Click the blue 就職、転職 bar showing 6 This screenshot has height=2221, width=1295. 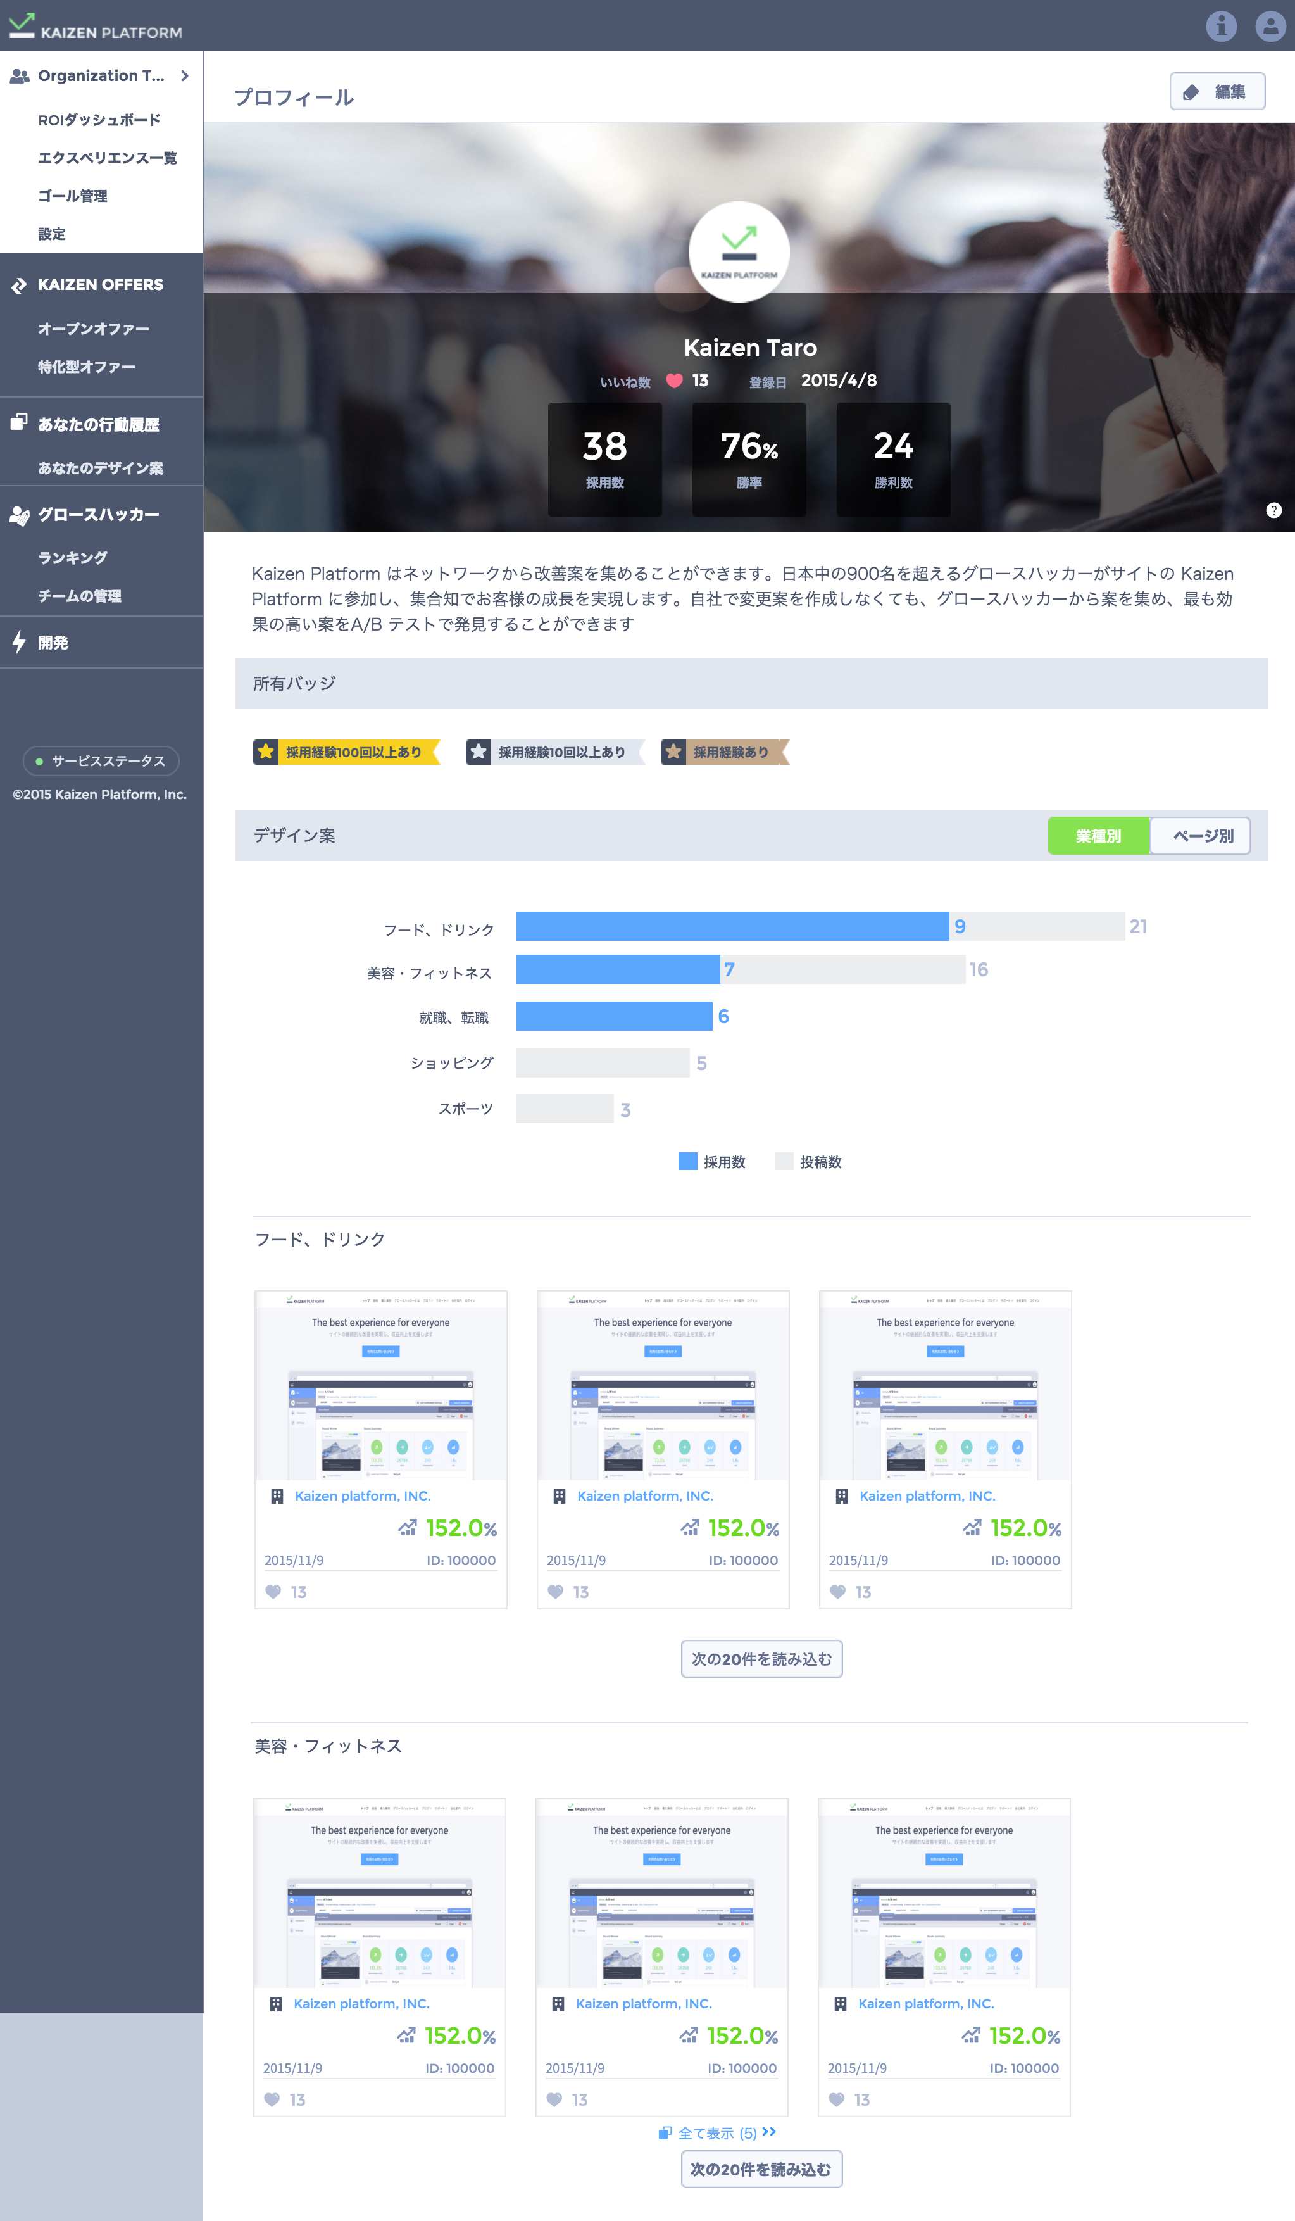coord(614,1016)
